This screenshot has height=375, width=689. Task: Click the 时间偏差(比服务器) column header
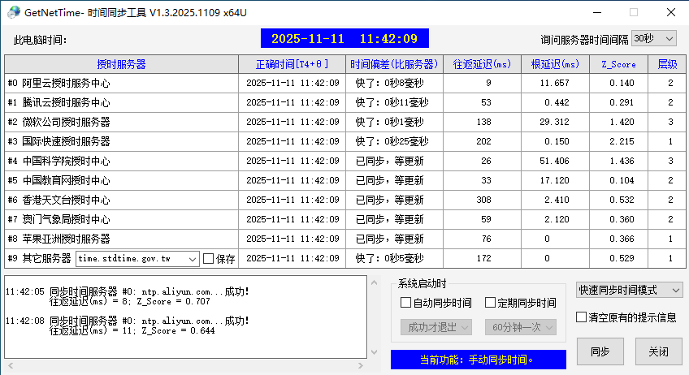[x=394, y=65]
